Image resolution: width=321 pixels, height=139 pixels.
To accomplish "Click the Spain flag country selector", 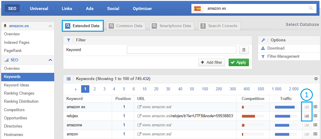I will pyautogui.click(x=197, y=8).
